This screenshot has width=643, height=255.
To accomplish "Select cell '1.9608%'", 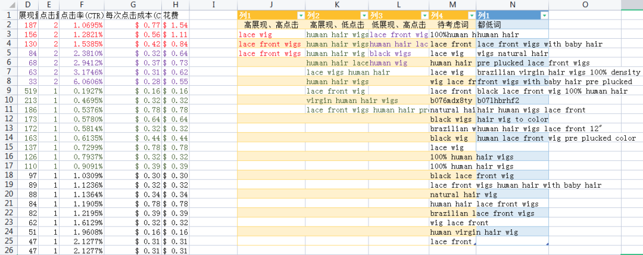I will pos(82,232).
